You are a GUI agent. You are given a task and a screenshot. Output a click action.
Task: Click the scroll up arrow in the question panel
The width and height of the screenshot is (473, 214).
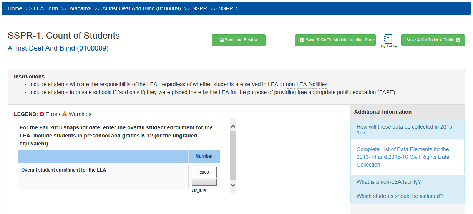233,126
